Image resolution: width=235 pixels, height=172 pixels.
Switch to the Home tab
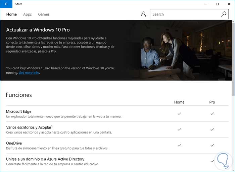pyautogui.click(x=11, y=14)
